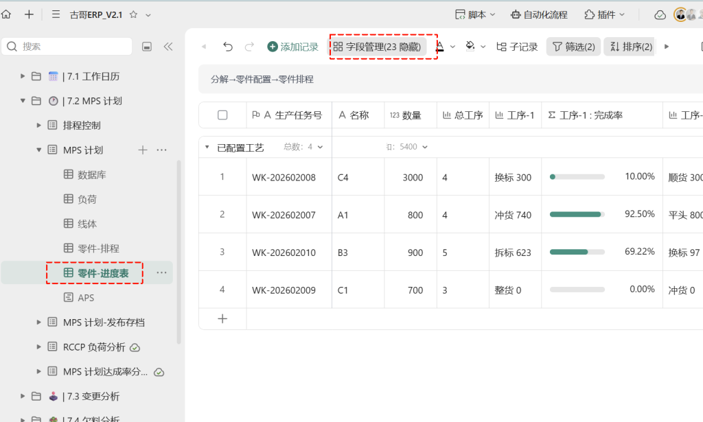
Task: Go to the home icon
Action: pyautogui.click(x=6, y=14)
